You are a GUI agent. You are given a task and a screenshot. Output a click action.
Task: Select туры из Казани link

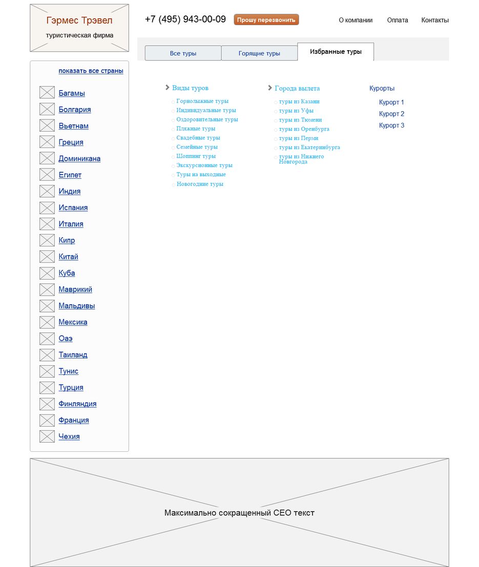299,101
